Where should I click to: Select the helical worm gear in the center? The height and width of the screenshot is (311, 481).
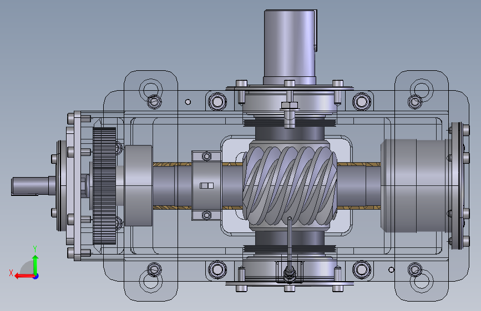290,185
